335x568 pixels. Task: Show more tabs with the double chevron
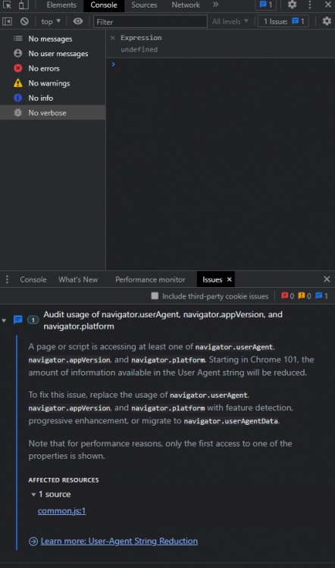[x=216, y=5]
